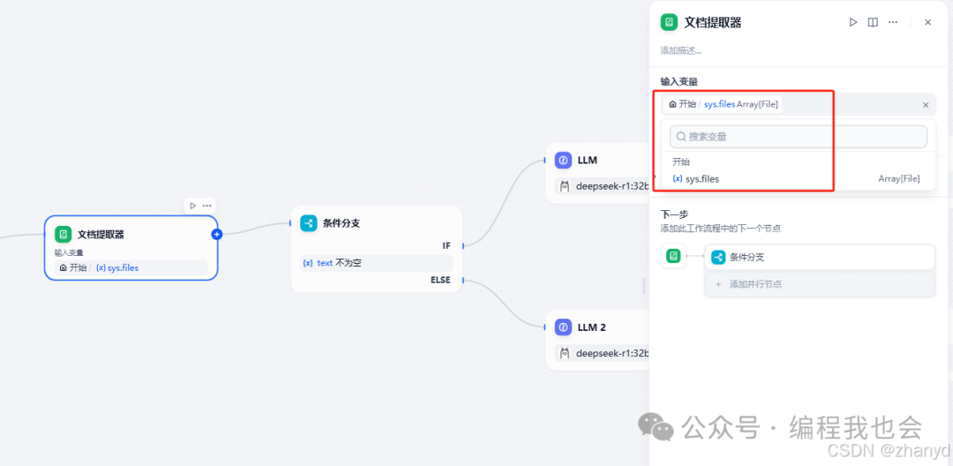
Task: Select the 条件分支 node icon on canvas
Action: (308, 223)
